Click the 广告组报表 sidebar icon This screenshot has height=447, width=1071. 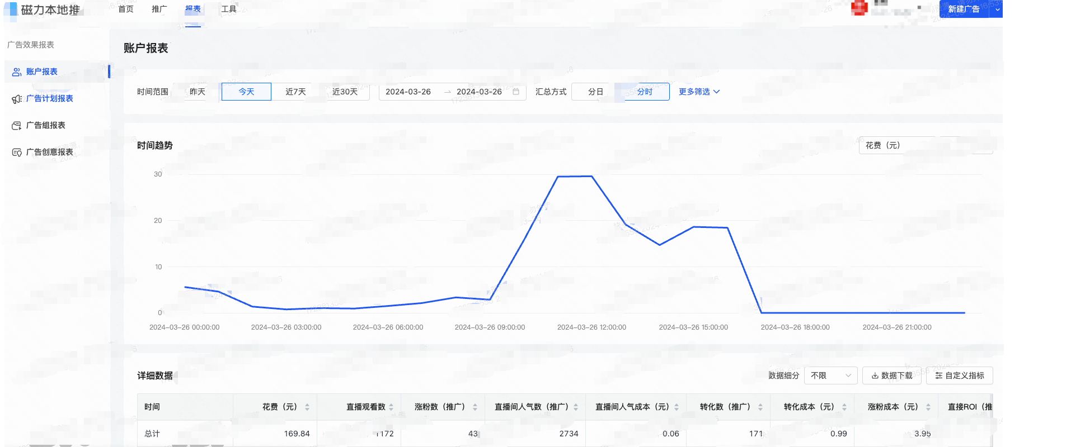click(x=17, y=126)
